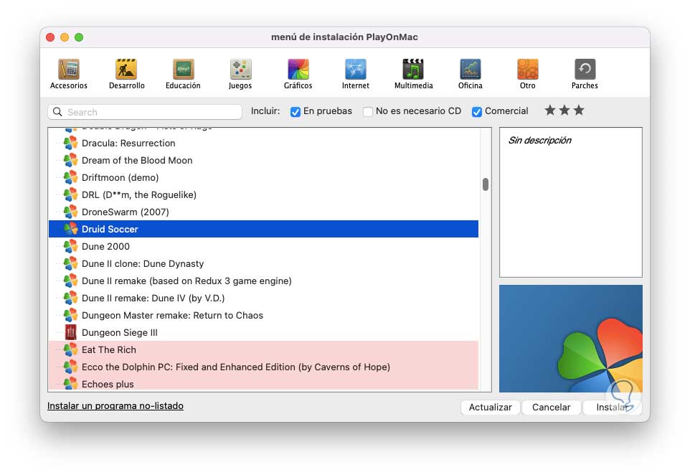Close the PlayOnMac install window
690x475 pixels.
coord(50,37)
